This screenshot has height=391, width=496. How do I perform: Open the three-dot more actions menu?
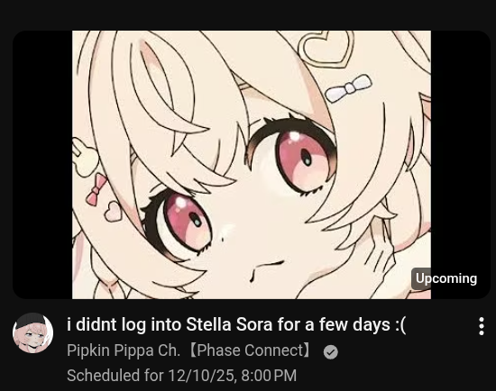tap(482, 326)
